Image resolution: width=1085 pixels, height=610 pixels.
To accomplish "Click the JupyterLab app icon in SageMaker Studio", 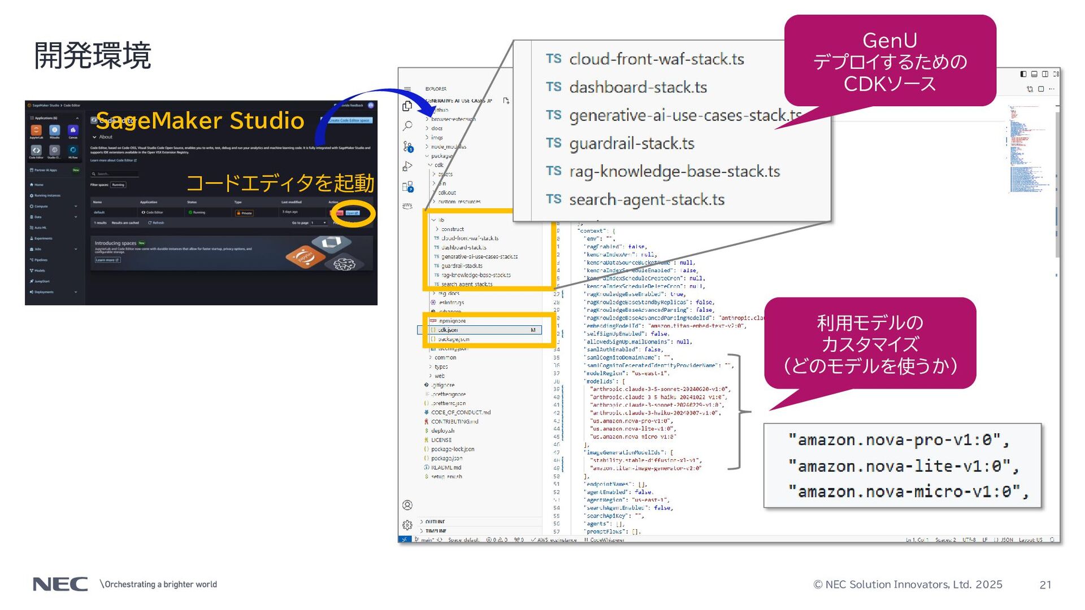I will click(x=36, y=130).
